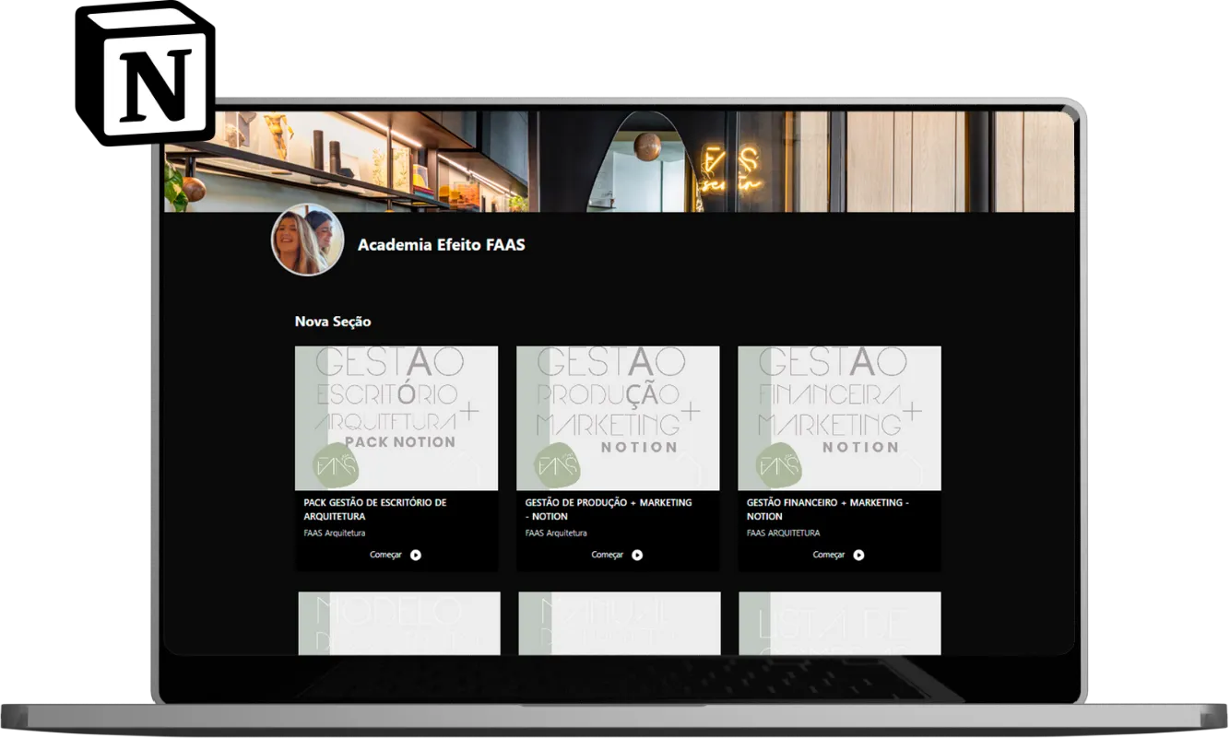Click Começar text under Gestão de Produção
The height and width of the screenshot is (738, 1230).
[x=607, y=555]
